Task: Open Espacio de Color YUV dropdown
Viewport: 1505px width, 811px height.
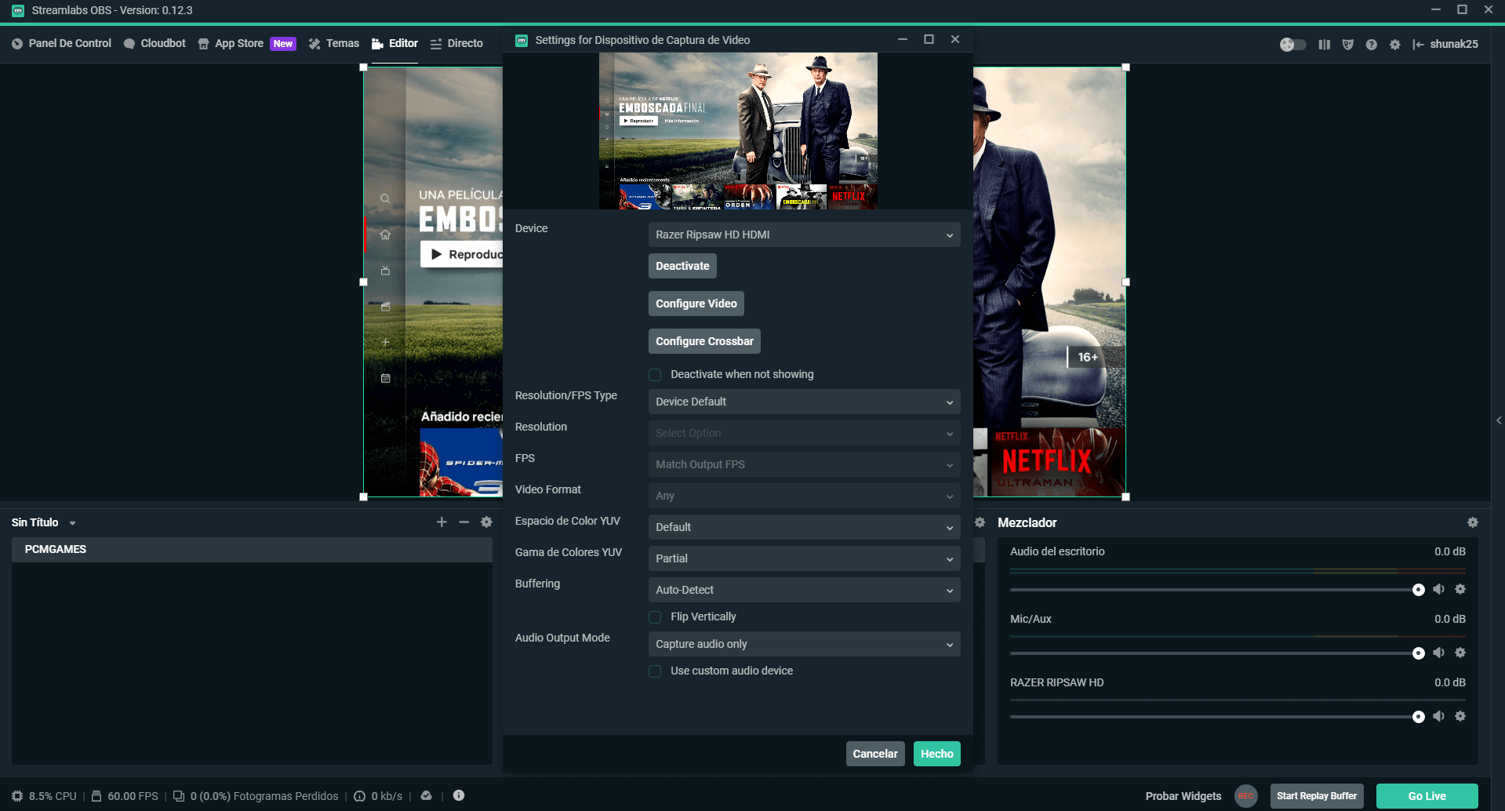Action: [804, 527]
